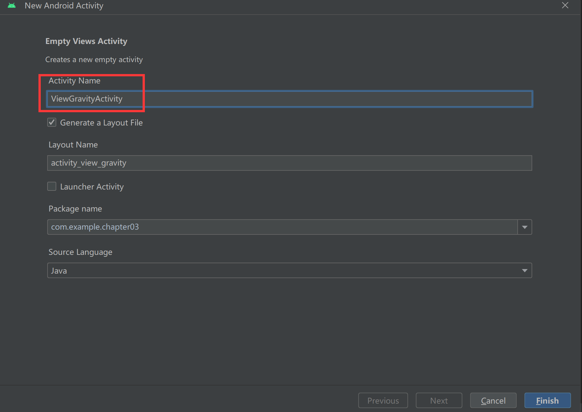Screen dimensions: 582x412
Task: Toggle the Generate a Layout File checkbox
Action: click(x=52, y=122)
